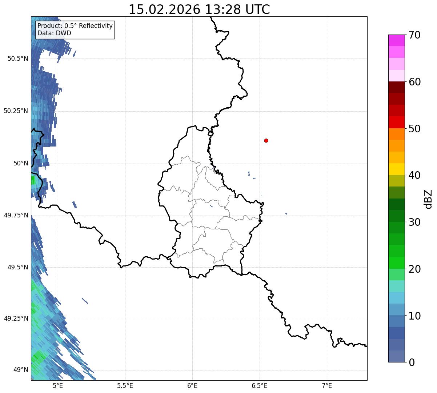Viewport: 437px width, 393px height.
Task: Click the "Product: 0.5° Reflectivity" label
Action: tap(75, 26)
